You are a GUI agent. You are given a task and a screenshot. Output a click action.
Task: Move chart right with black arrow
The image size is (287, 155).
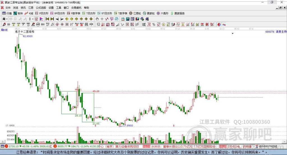pos(62,19)
